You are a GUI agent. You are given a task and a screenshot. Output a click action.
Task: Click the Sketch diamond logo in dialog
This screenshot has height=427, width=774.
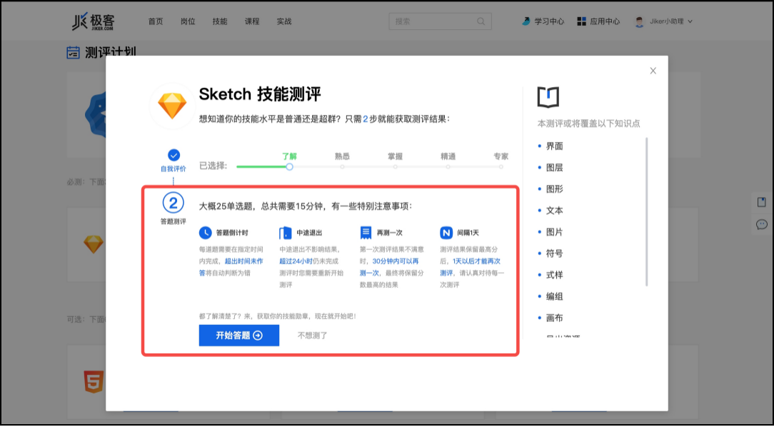coord(172,106)
